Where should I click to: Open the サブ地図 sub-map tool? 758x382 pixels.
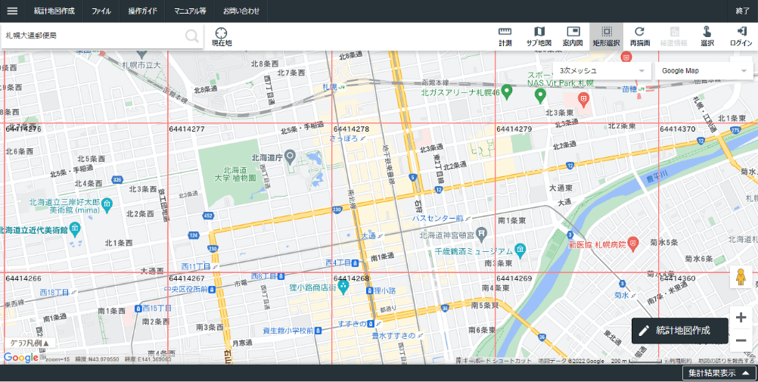coord(539,37)
